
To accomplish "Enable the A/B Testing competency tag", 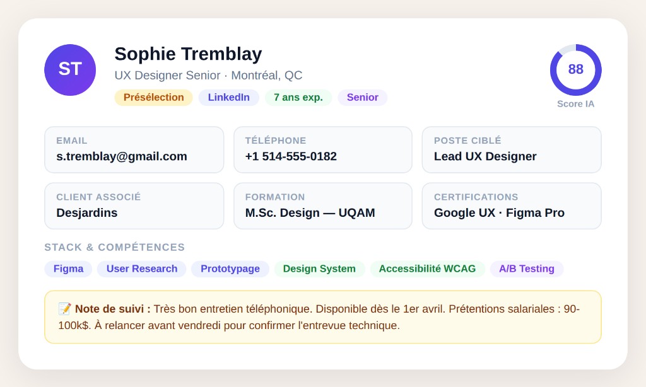I will [x=527, y=269].
